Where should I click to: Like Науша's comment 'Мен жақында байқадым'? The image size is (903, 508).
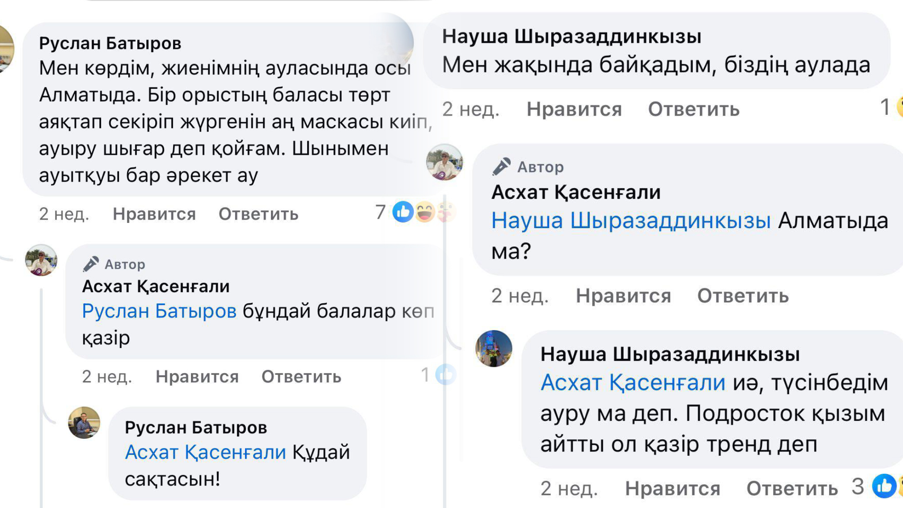574,109
